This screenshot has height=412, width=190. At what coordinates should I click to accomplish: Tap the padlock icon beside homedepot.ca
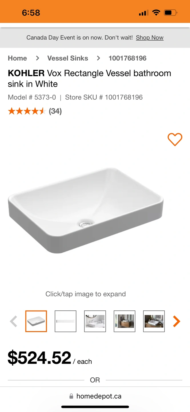pyautogui.click(x=71, y=396)
